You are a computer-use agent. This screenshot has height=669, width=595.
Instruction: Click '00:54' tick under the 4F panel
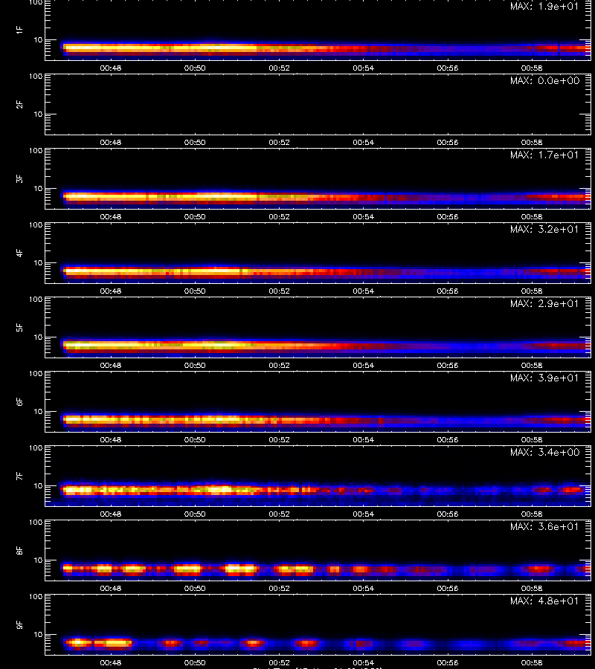363,291
